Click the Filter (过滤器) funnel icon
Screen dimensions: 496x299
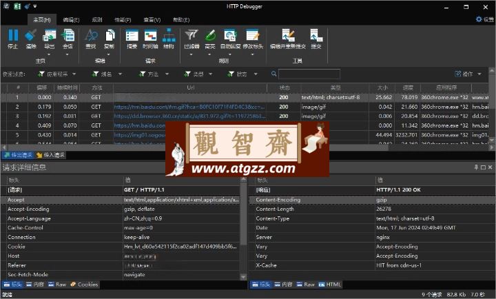click(x=192, y=35)
